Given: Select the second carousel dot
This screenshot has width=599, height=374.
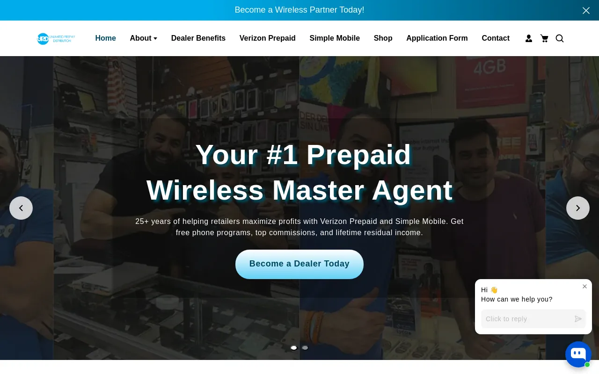Looking at the screenshot, I should click(x=305, y=348).
